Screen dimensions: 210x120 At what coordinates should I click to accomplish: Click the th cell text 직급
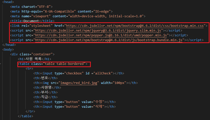[x=45, y=97]
